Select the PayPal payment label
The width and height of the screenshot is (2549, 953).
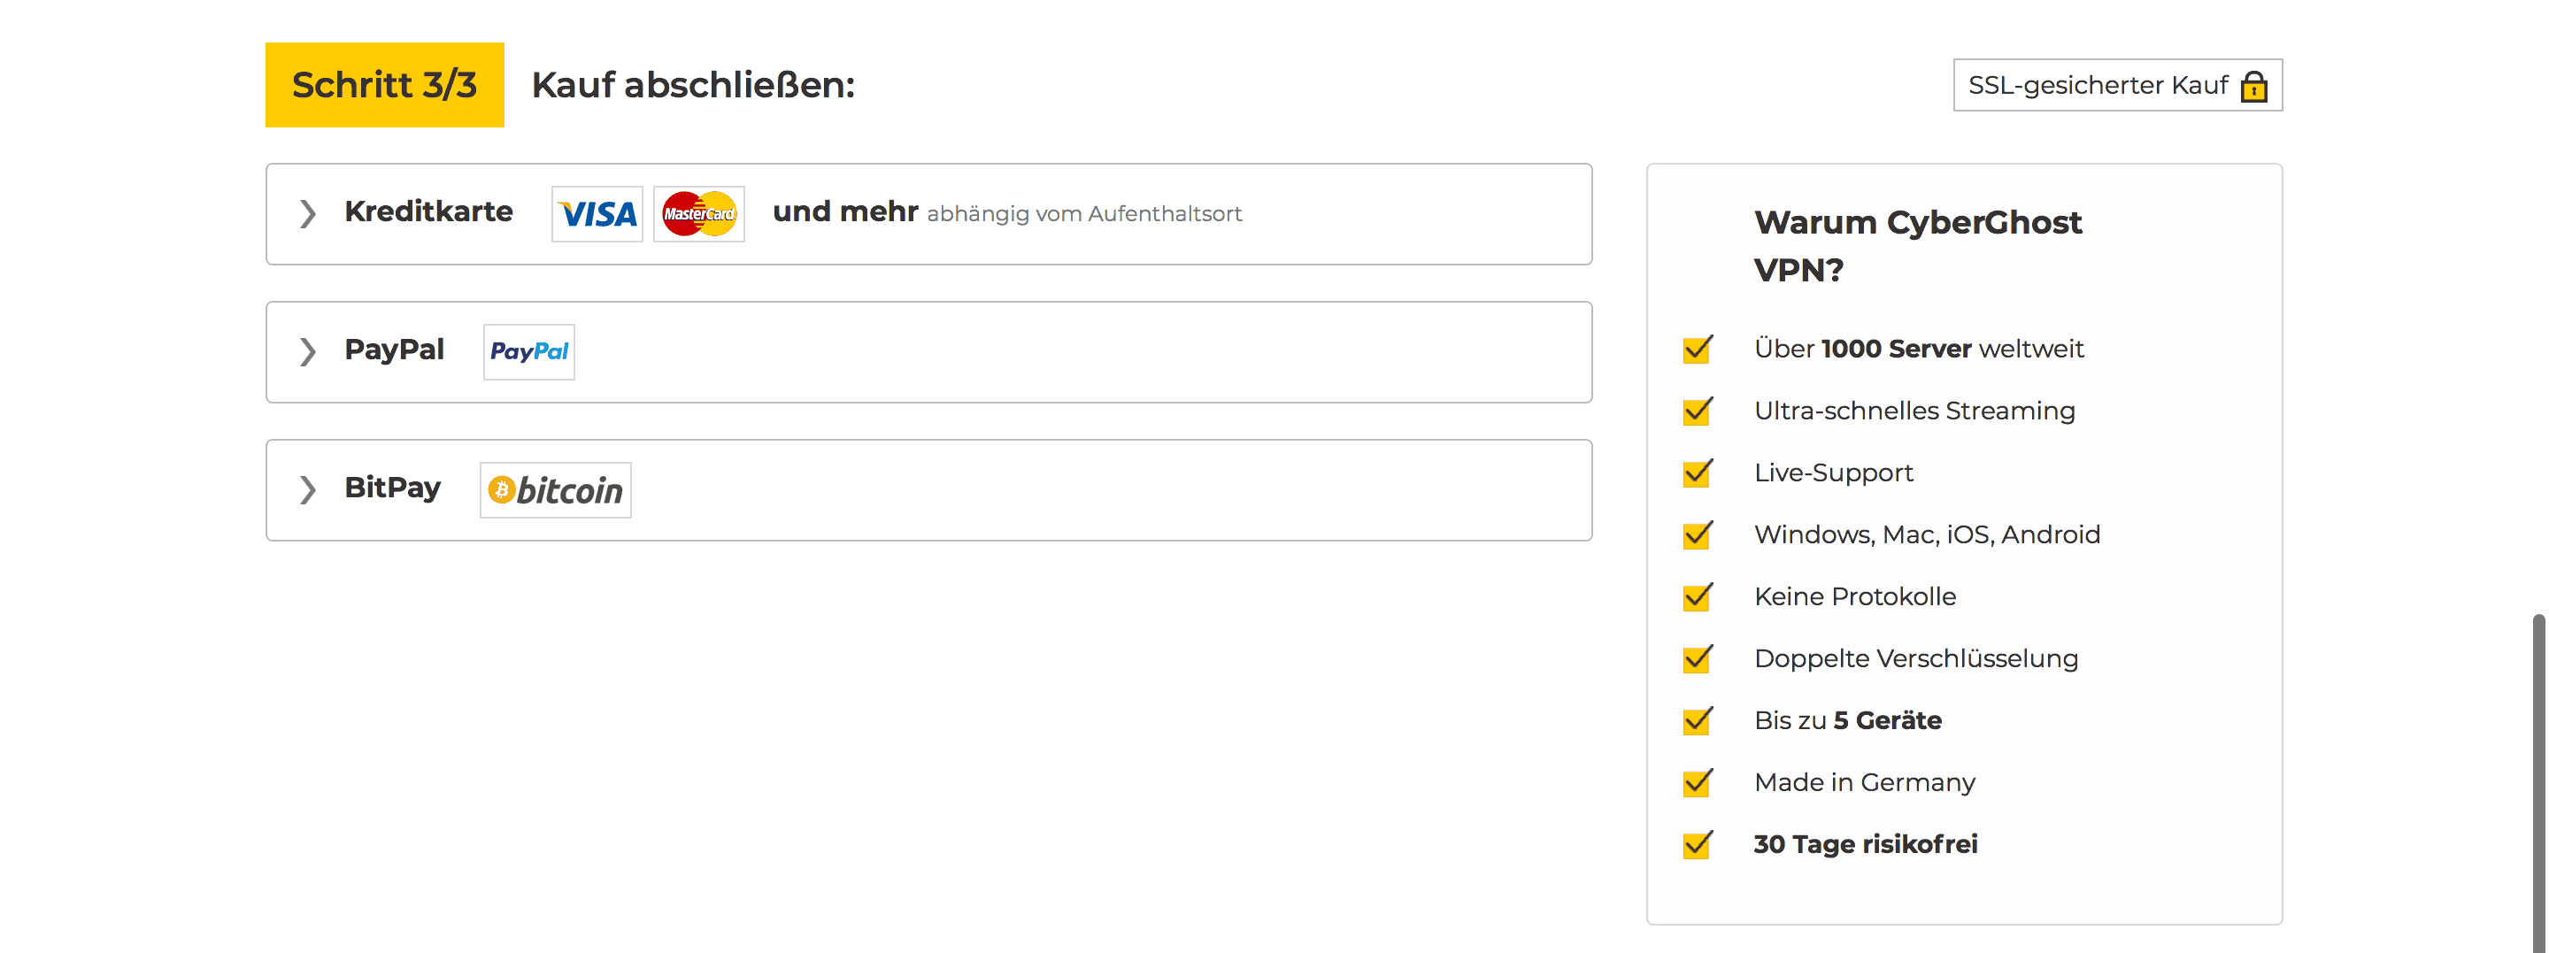pos(394,350)
